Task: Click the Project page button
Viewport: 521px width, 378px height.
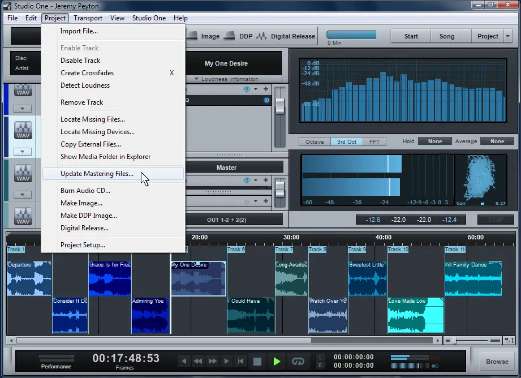Action: pos(488,36)
